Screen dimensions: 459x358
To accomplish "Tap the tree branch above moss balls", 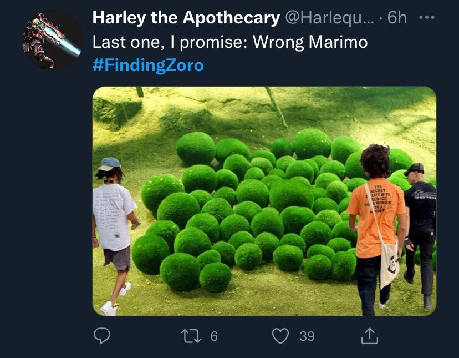I will click(276, 107).
